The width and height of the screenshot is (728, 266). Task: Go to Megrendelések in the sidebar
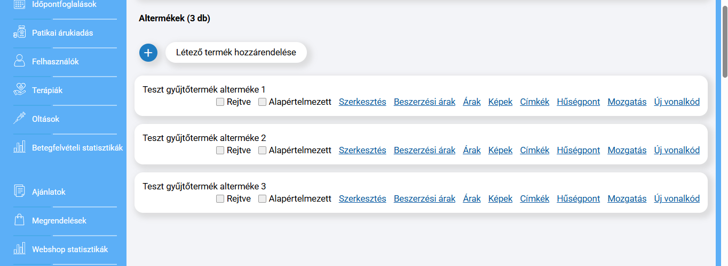59,220
